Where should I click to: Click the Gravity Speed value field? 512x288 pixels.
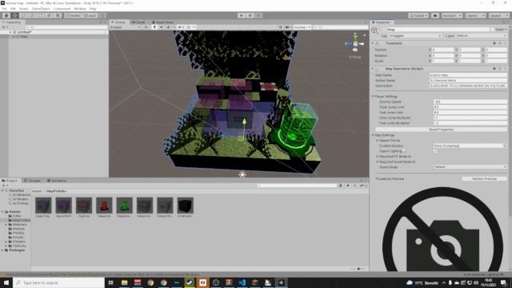470,102
